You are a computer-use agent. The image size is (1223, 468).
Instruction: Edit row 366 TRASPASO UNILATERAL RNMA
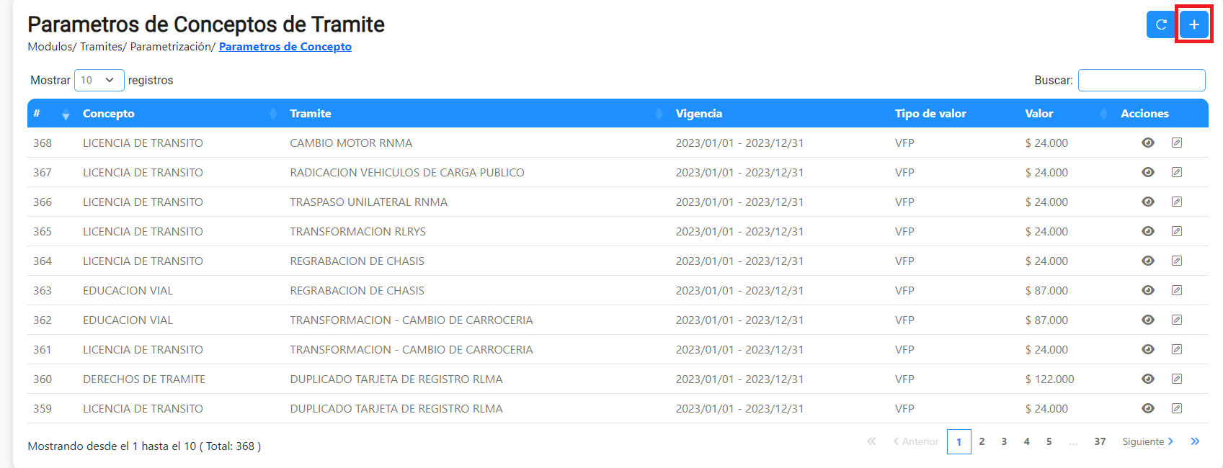coord(1177,202)
